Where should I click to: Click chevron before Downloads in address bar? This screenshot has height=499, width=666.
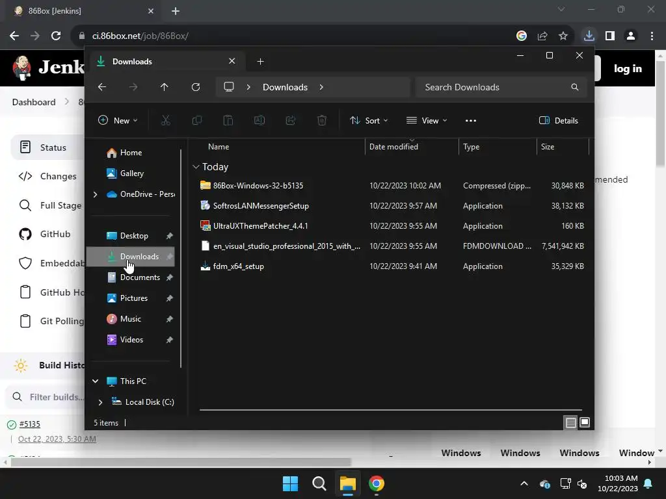coord(248,87)
